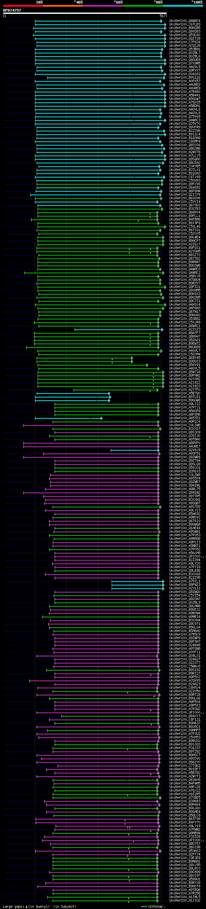Open hit UniRef100_C6TLB3
The width and height of the screenshot is (206, 909).
tap(185, 25)
